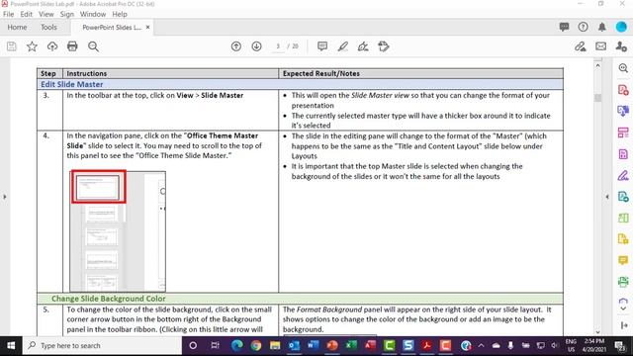Click the upload to cloud icon
The height and width of the screenshot is (356, 633).
pos(52,46)
